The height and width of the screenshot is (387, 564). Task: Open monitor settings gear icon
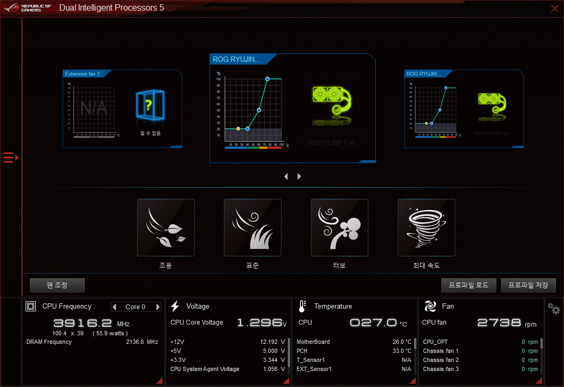[554, 309]
